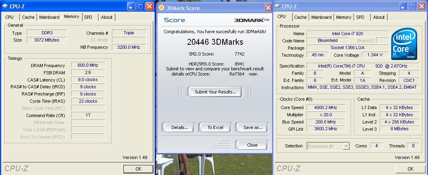This screenshot has height=175, width=428.
Task: Click Save as button in 3DMark
Action: tap(253, 127)
